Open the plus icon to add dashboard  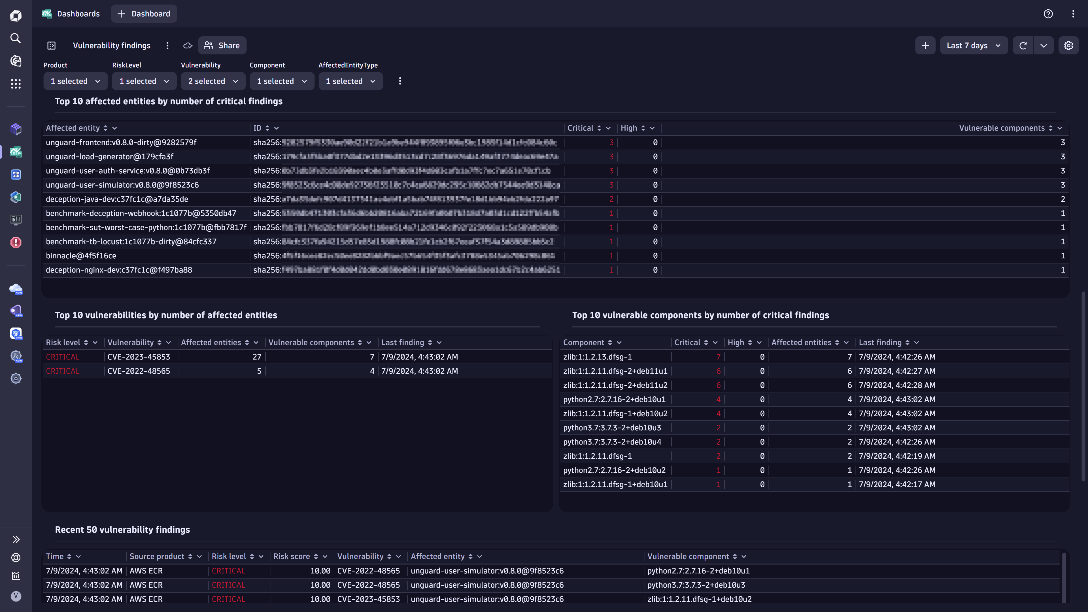[x=122, y=13]
